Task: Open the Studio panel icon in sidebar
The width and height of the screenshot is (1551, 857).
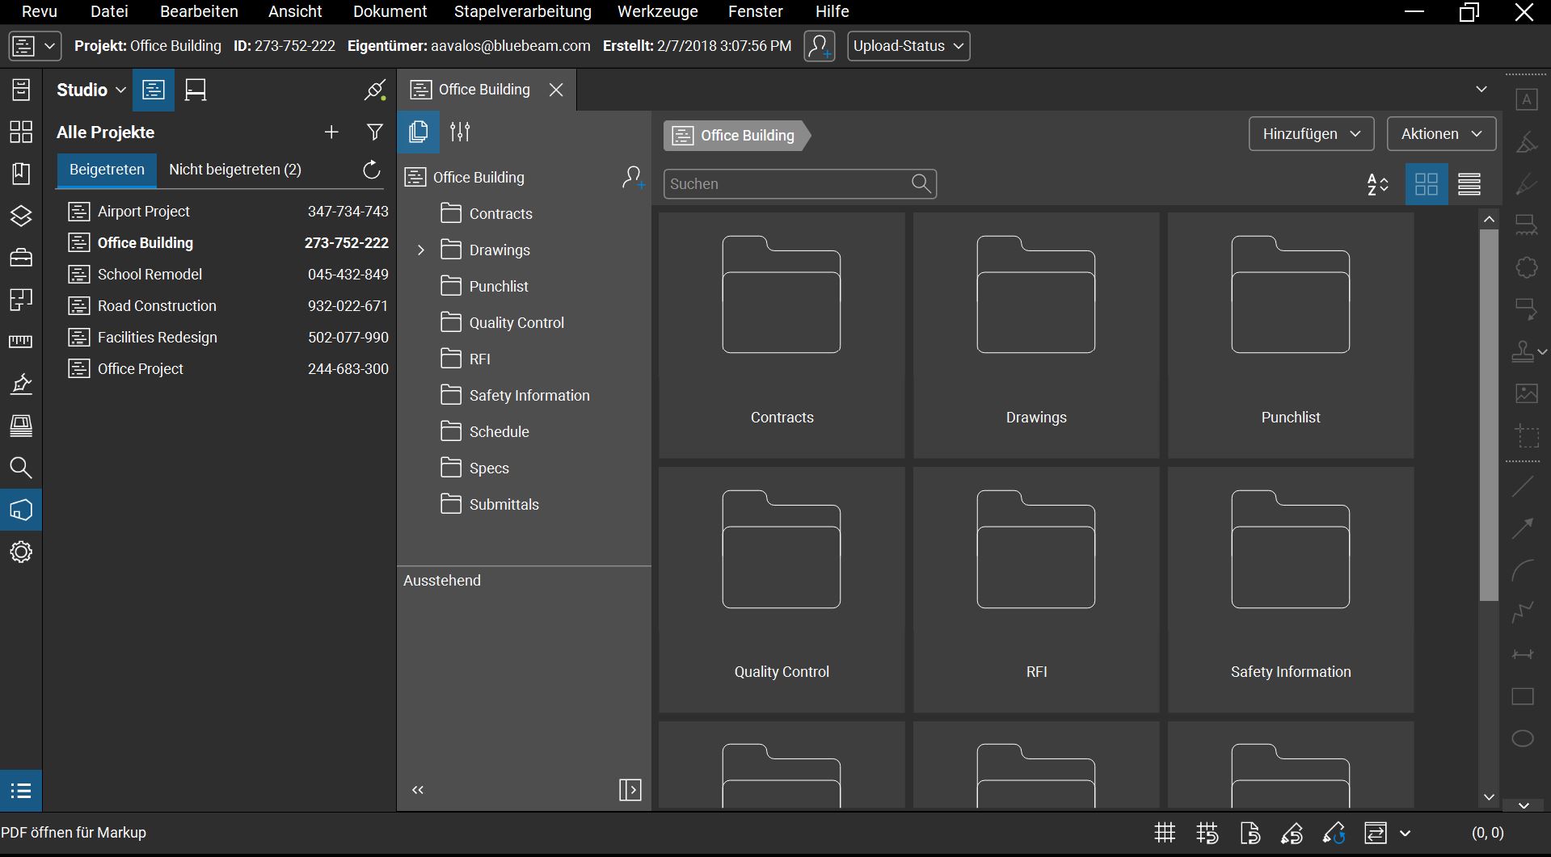Action: 21,510
